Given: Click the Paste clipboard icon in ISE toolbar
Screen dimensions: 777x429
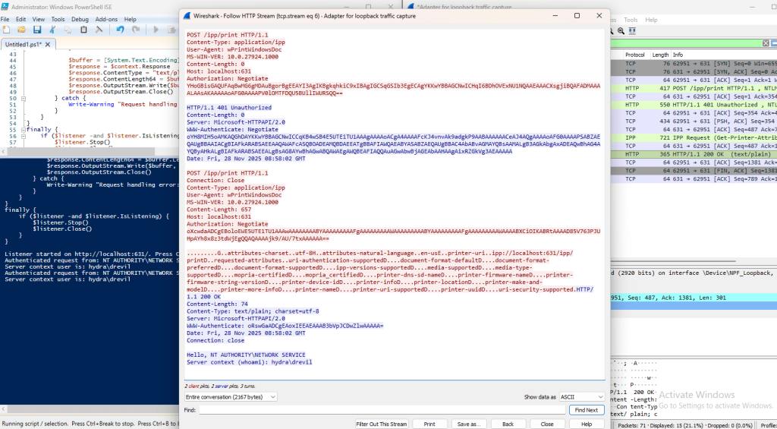Looking at the screenshot, I should pos(83,30).
